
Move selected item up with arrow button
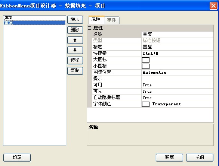(75, 40)
